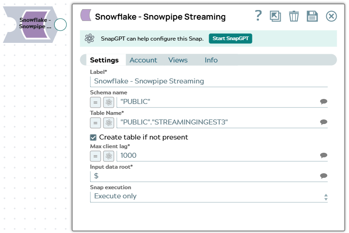Click the Start SnapGPT button

[x=231, y=39]
